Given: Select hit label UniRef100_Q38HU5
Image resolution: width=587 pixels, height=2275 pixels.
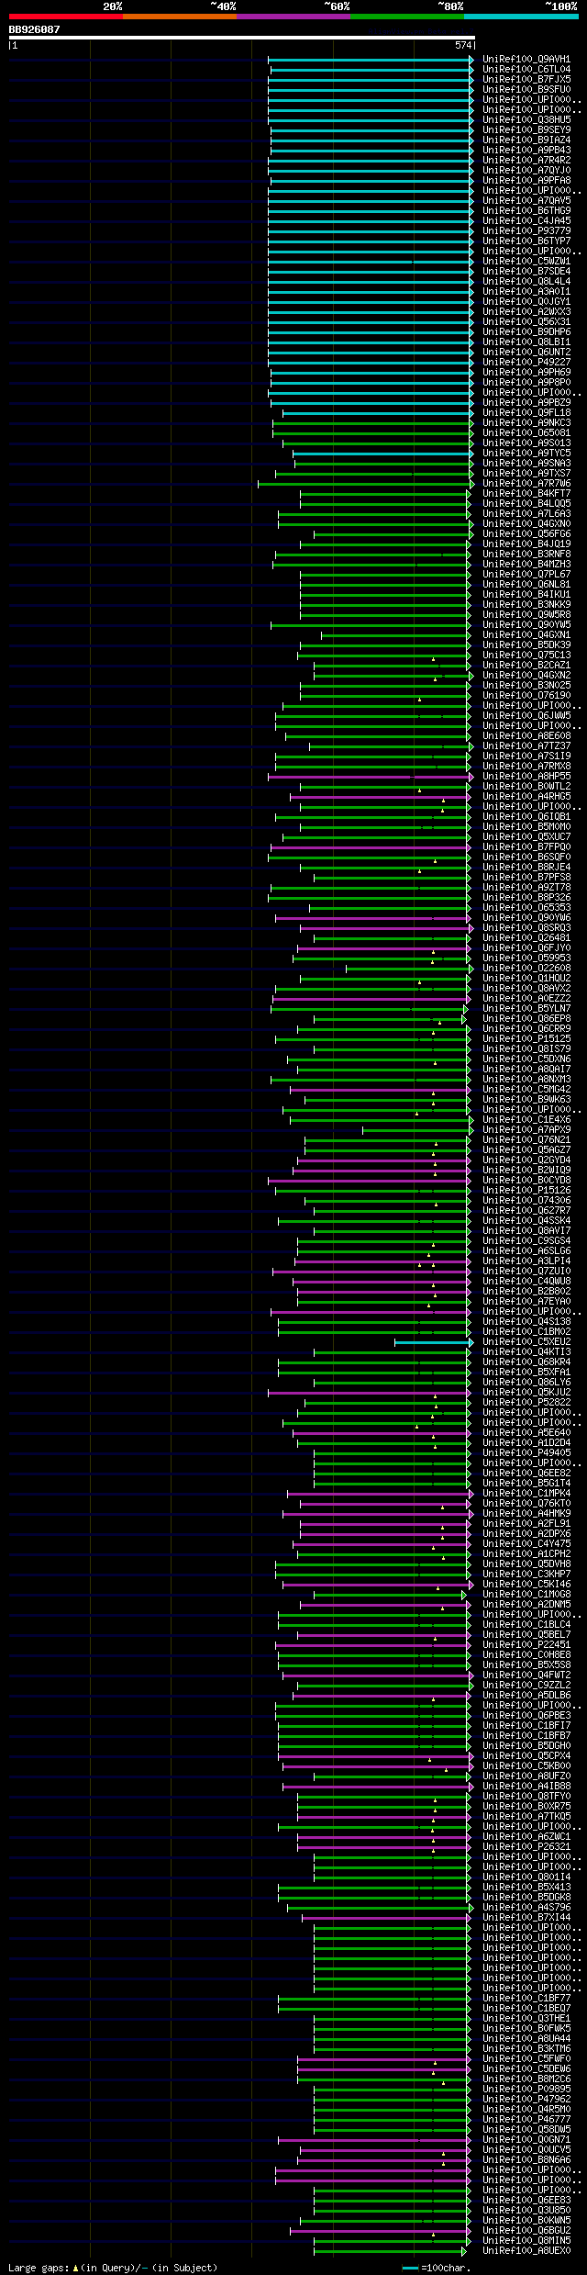Looking at the screenshot, I should coord(526,119).
